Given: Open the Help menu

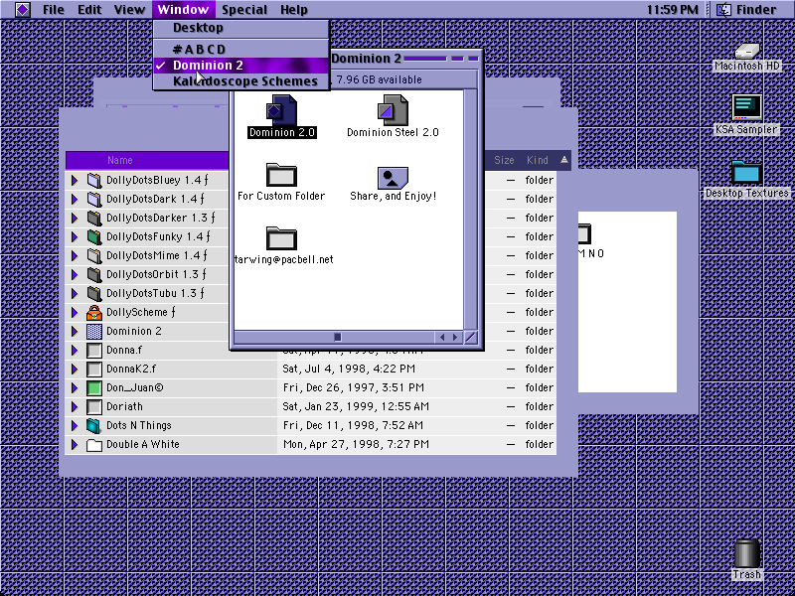Looking at the screenshot, I should [x=294, y=10].
